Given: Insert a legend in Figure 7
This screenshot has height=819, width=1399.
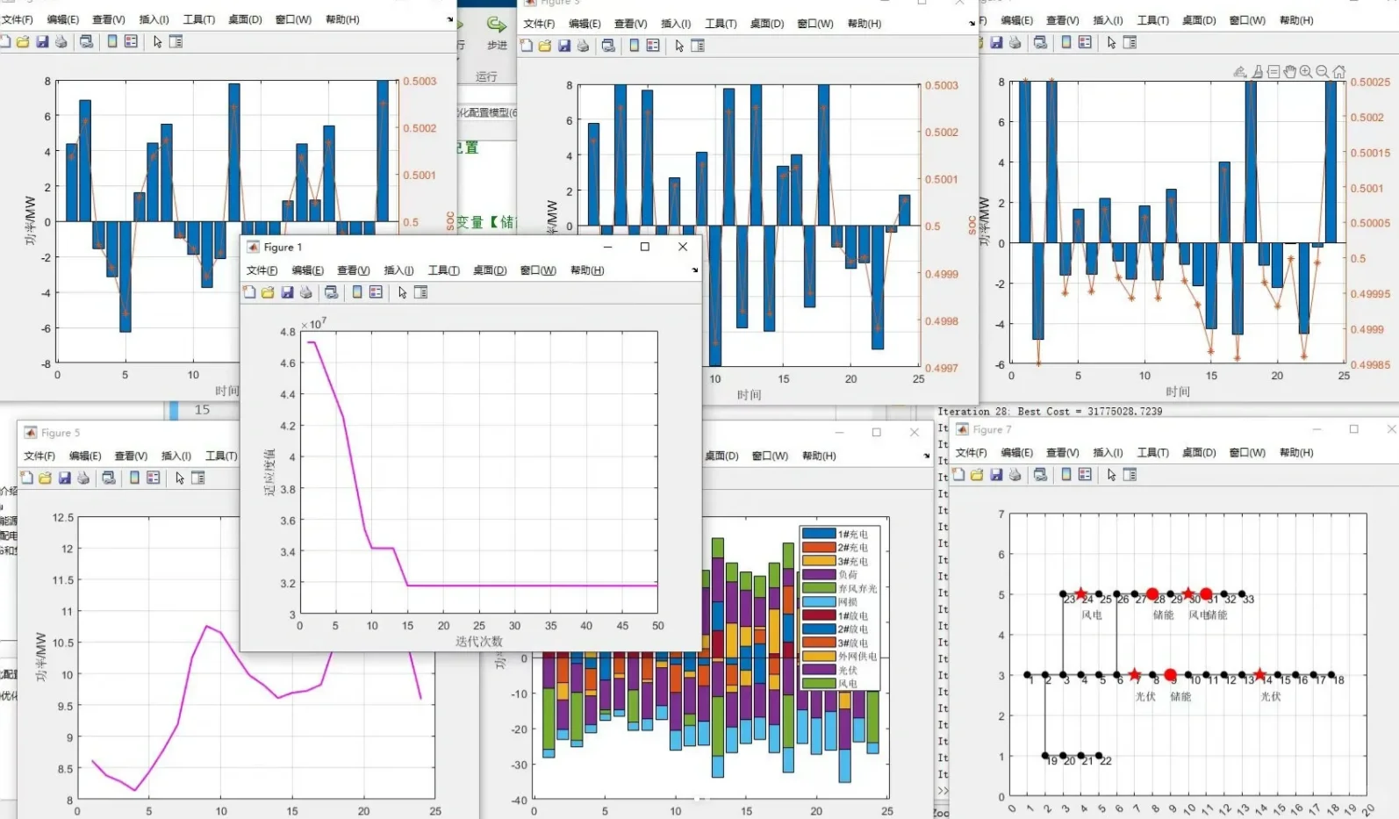Looking at the screenshot, I should 1085,474.
